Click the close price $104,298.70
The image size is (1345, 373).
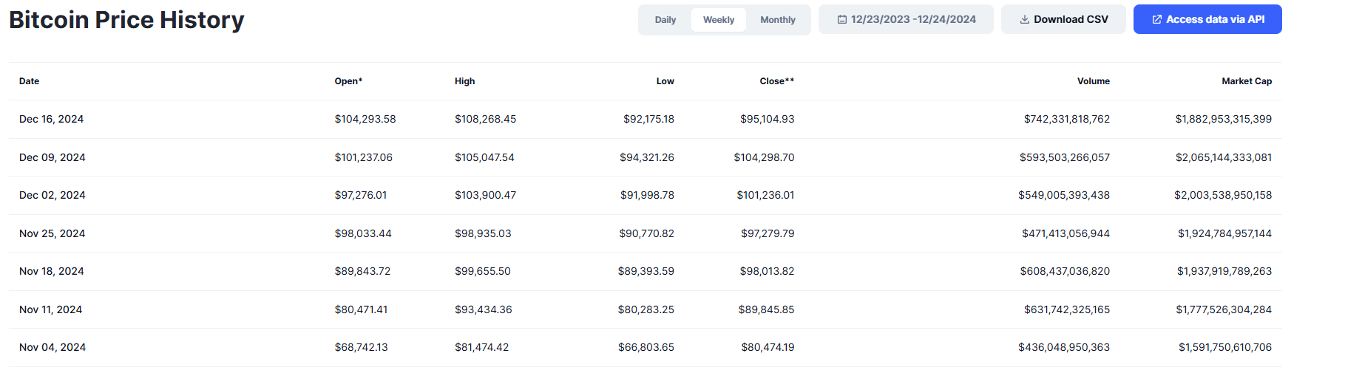point(765,157)
